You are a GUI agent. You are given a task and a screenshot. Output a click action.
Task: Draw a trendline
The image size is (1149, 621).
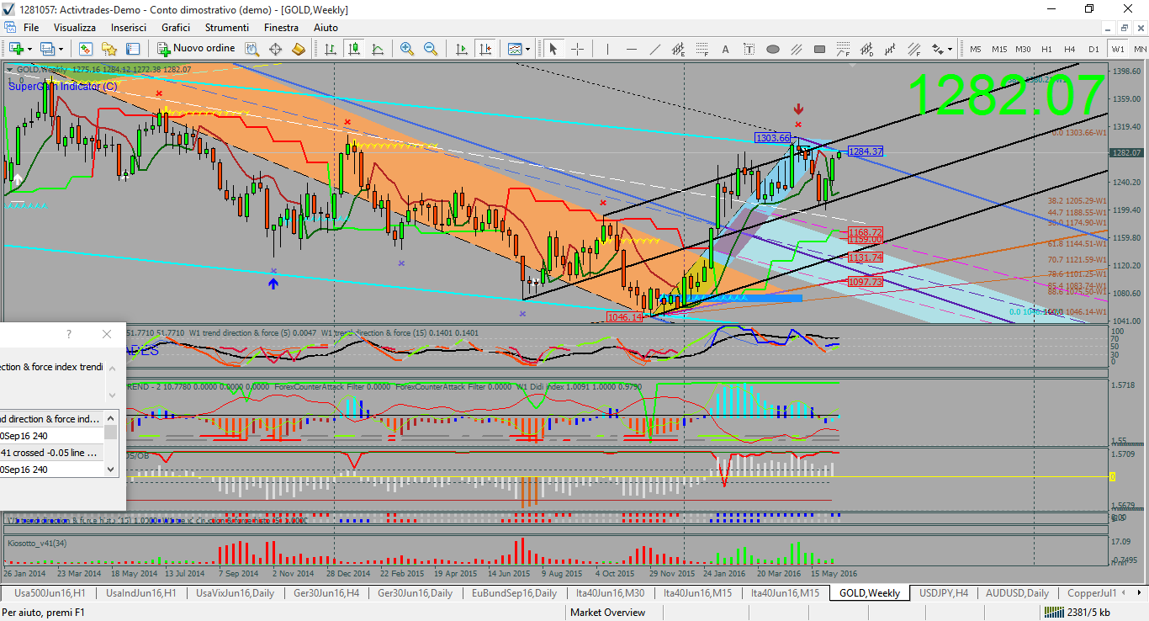coord(654,49)
